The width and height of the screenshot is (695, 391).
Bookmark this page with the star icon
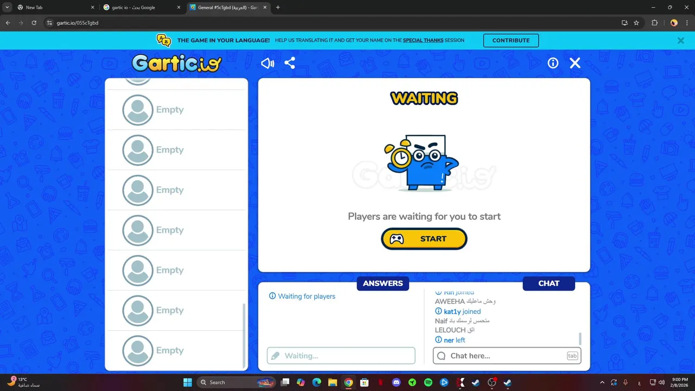point(636,23)
